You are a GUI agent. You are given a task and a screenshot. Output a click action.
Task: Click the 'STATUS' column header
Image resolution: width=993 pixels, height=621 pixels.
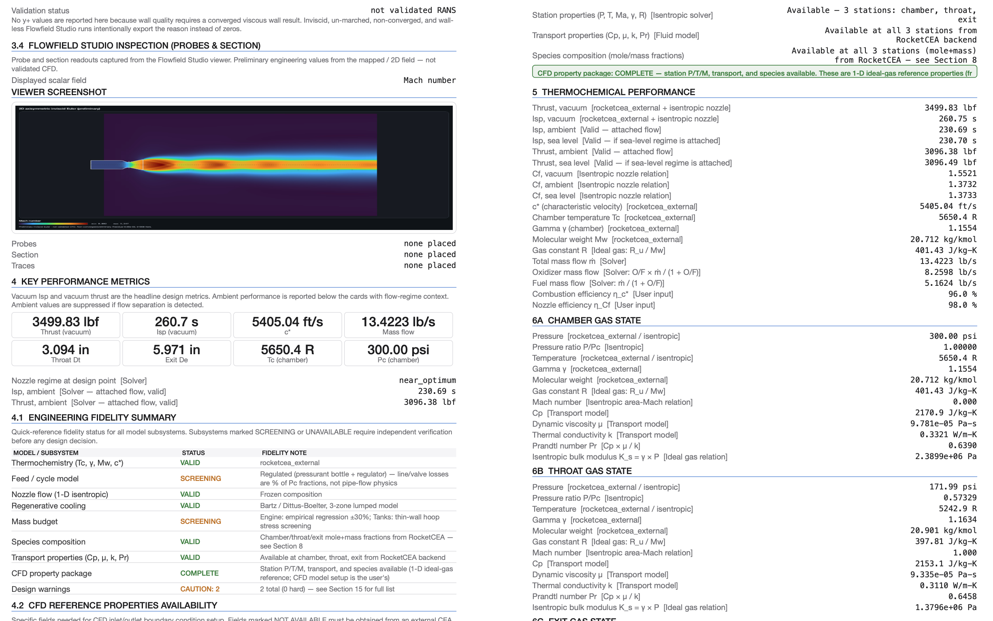coord(193,453)
